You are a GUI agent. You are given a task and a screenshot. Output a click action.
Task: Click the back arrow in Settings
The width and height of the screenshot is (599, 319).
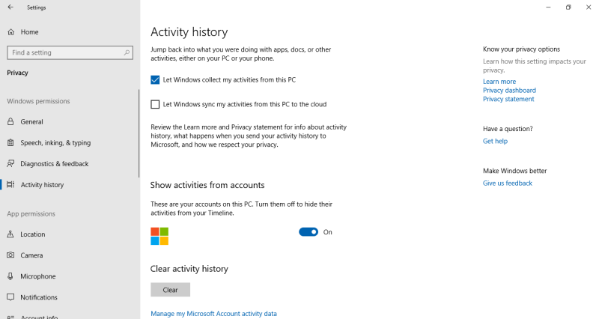[10, 7]
